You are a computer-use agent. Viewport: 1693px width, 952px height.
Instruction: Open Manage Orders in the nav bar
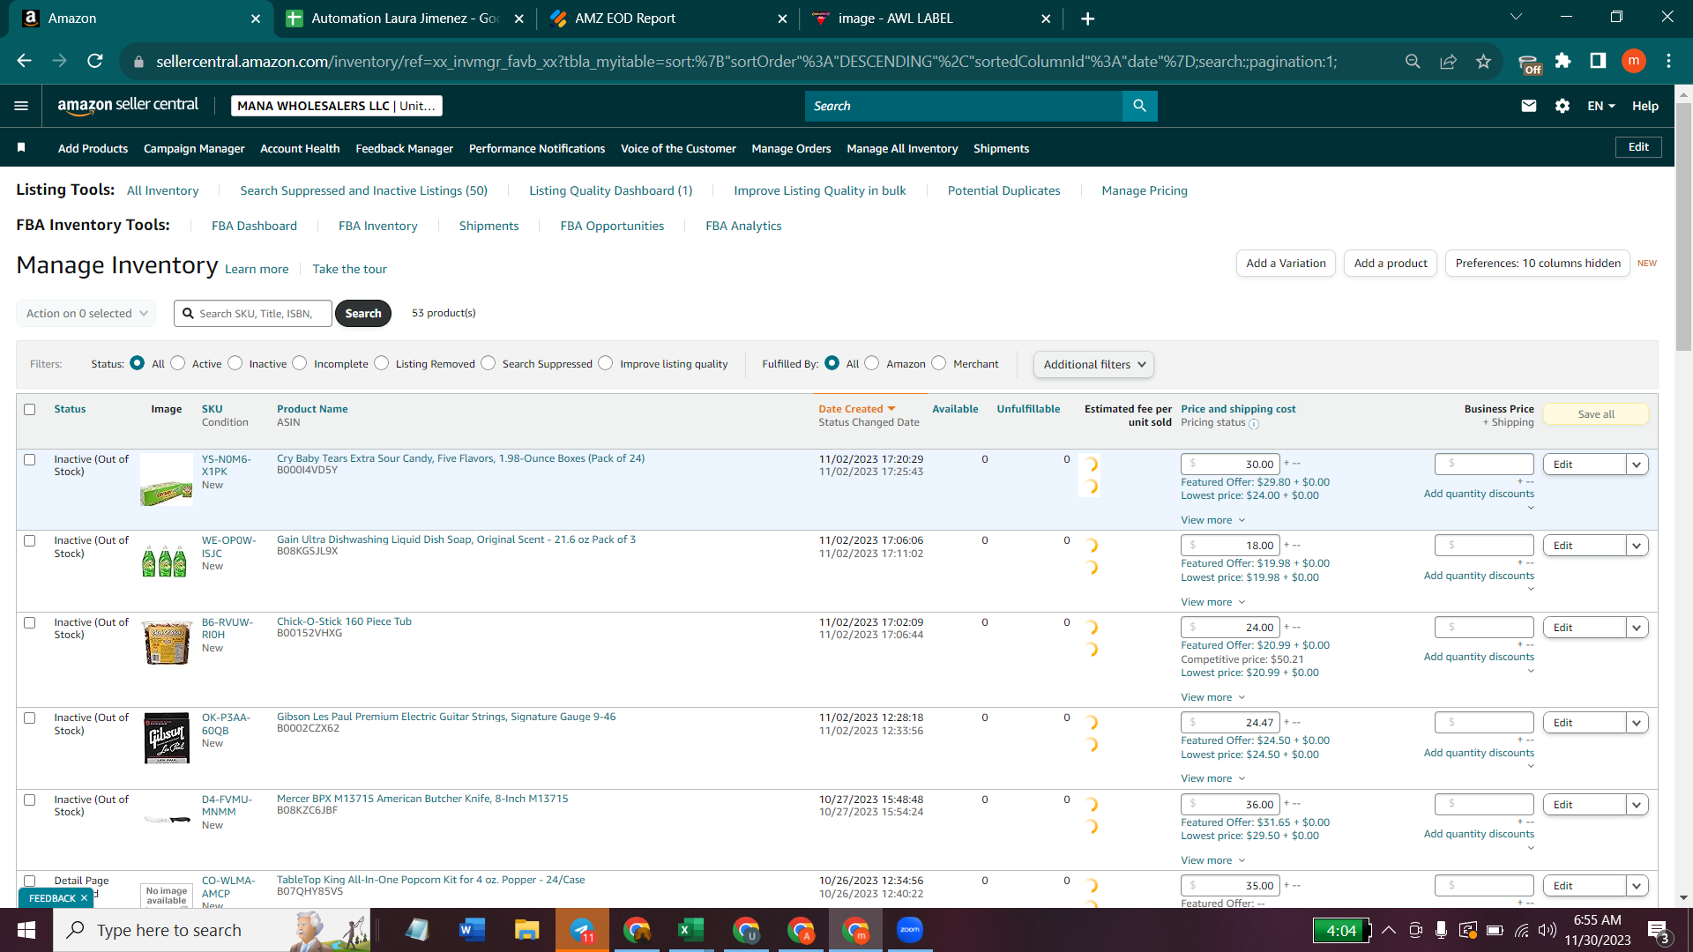[791, 148]
